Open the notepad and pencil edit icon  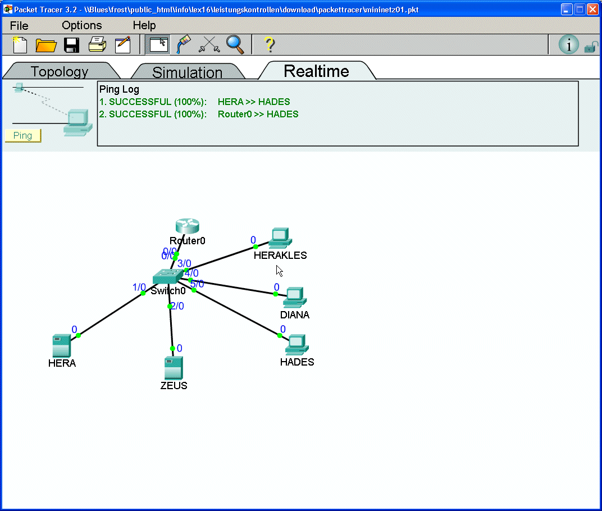[x=122, y=44]
